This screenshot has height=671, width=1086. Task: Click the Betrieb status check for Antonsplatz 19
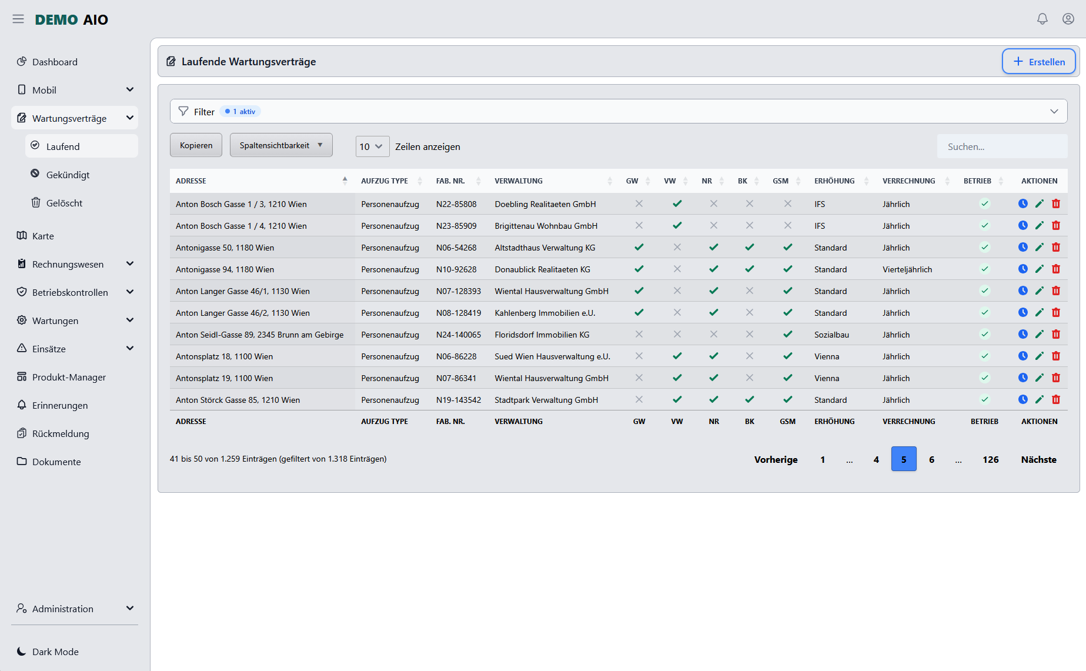pos(985,378)
